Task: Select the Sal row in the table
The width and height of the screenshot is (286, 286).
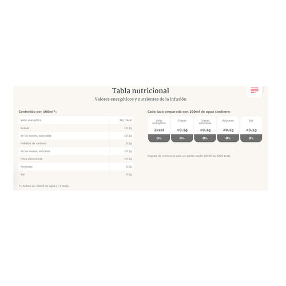Action: [x=76, y=174]
